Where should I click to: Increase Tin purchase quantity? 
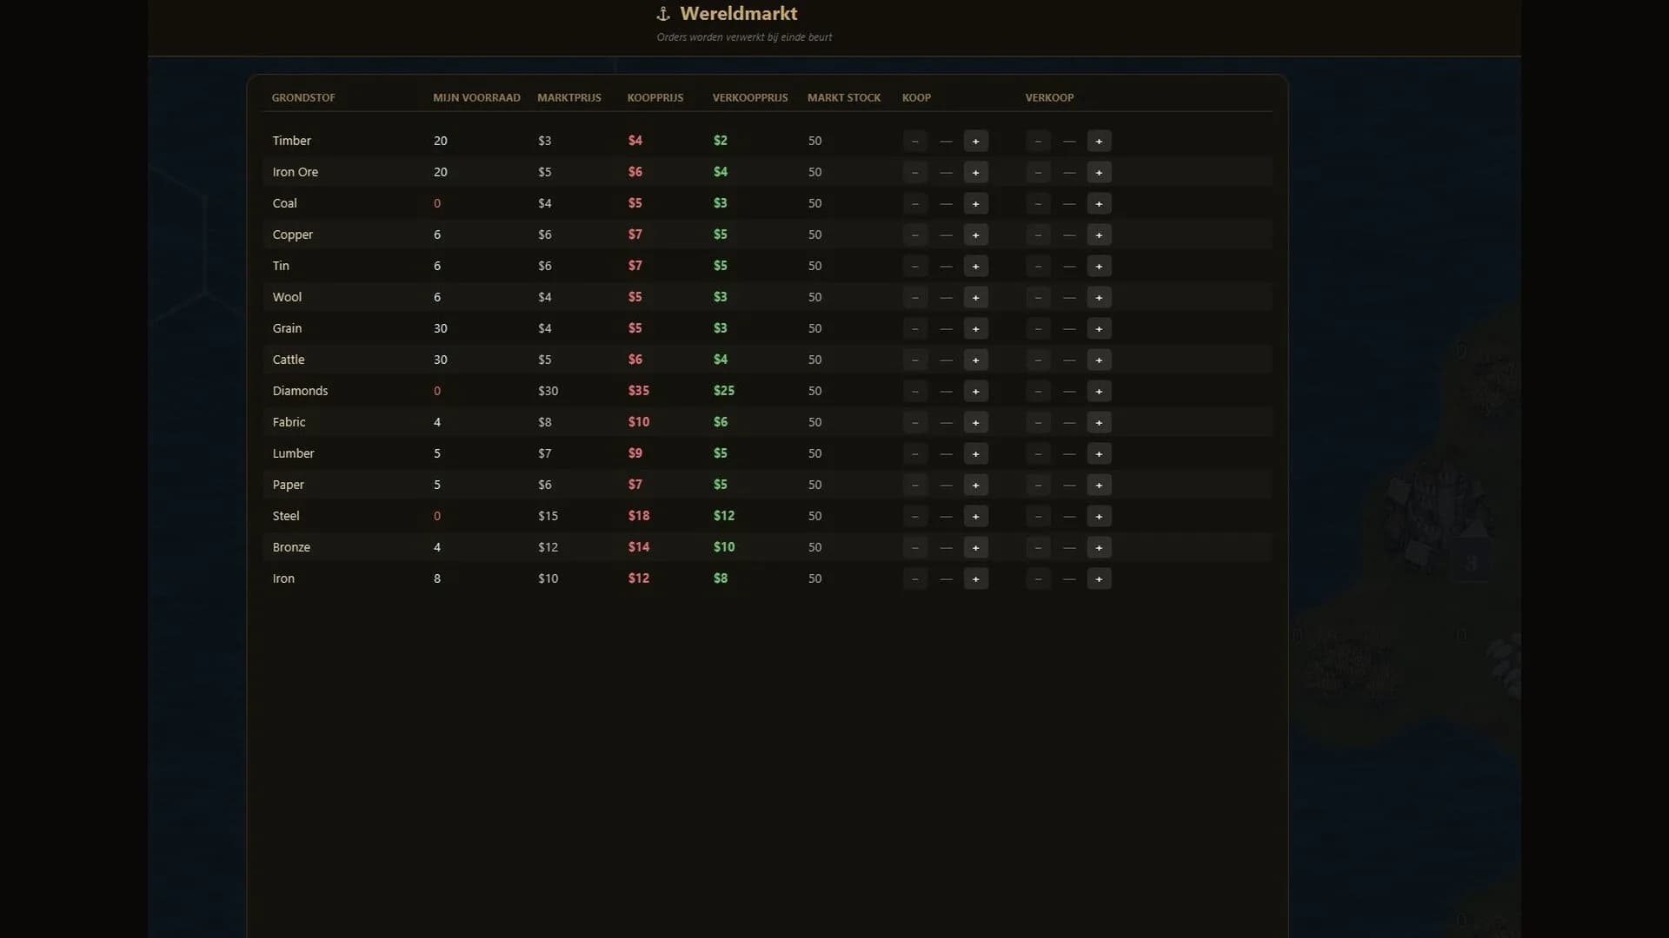click(x=975, y=266)
